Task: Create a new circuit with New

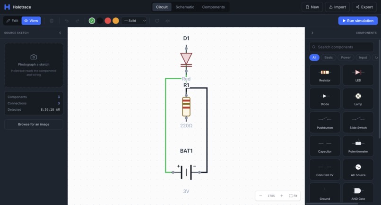Action: click(x=312, y=7)
